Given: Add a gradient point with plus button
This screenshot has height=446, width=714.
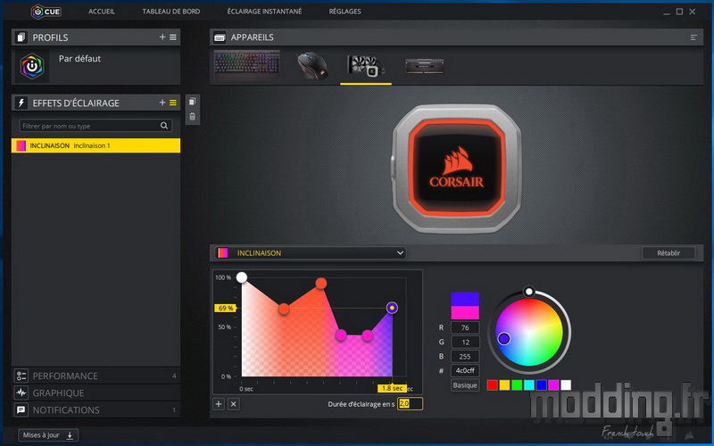Looking at the screenshot, I should pyautogui.click(x=219, y=404).
